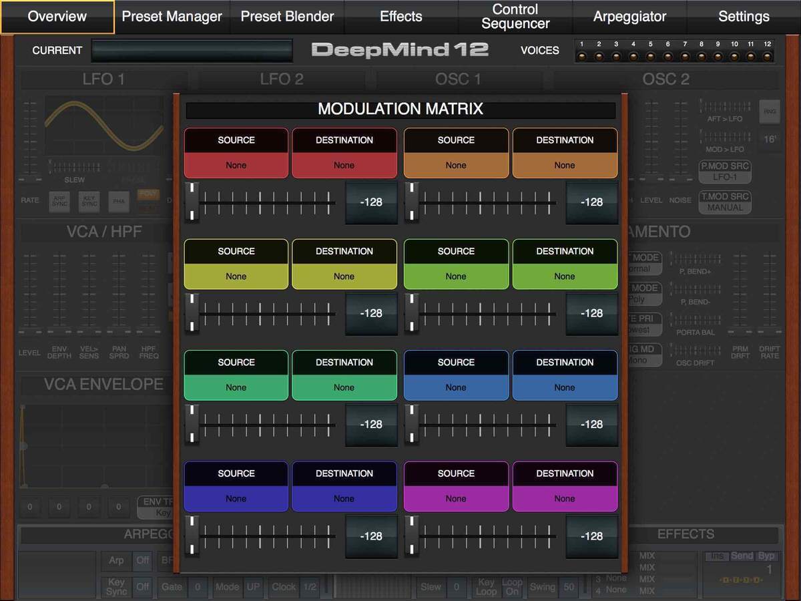Click the yellow slot -128 depth value
Image resolution: width=801 pixels, height=601 pixels.
(x=371, y=313)
